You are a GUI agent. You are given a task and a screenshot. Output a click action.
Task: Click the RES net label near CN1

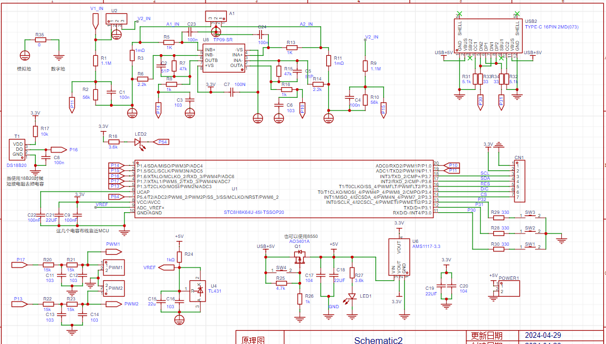pyautogui.click(x=485, y=184)
